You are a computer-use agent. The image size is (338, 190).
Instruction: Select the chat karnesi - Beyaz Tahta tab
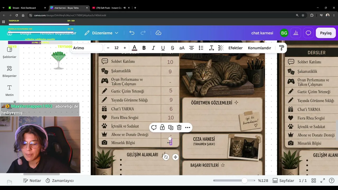(69, 8)
